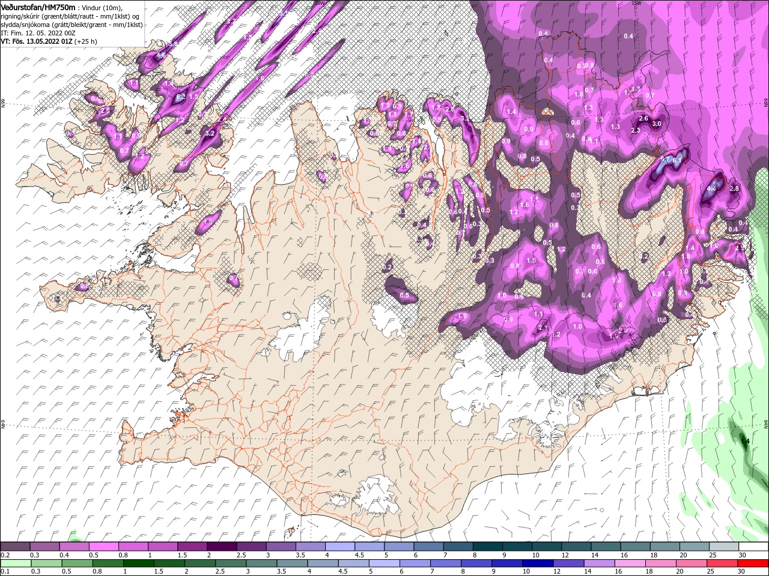Click the 12 label under the snow scale
Image resolution: width=769 pixels, height=576 pixels.
pos(565,555)
